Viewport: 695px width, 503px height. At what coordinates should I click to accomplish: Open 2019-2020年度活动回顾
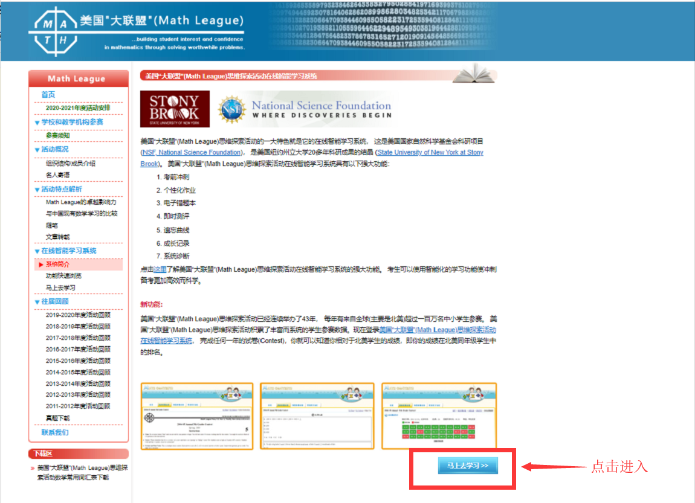78,315
